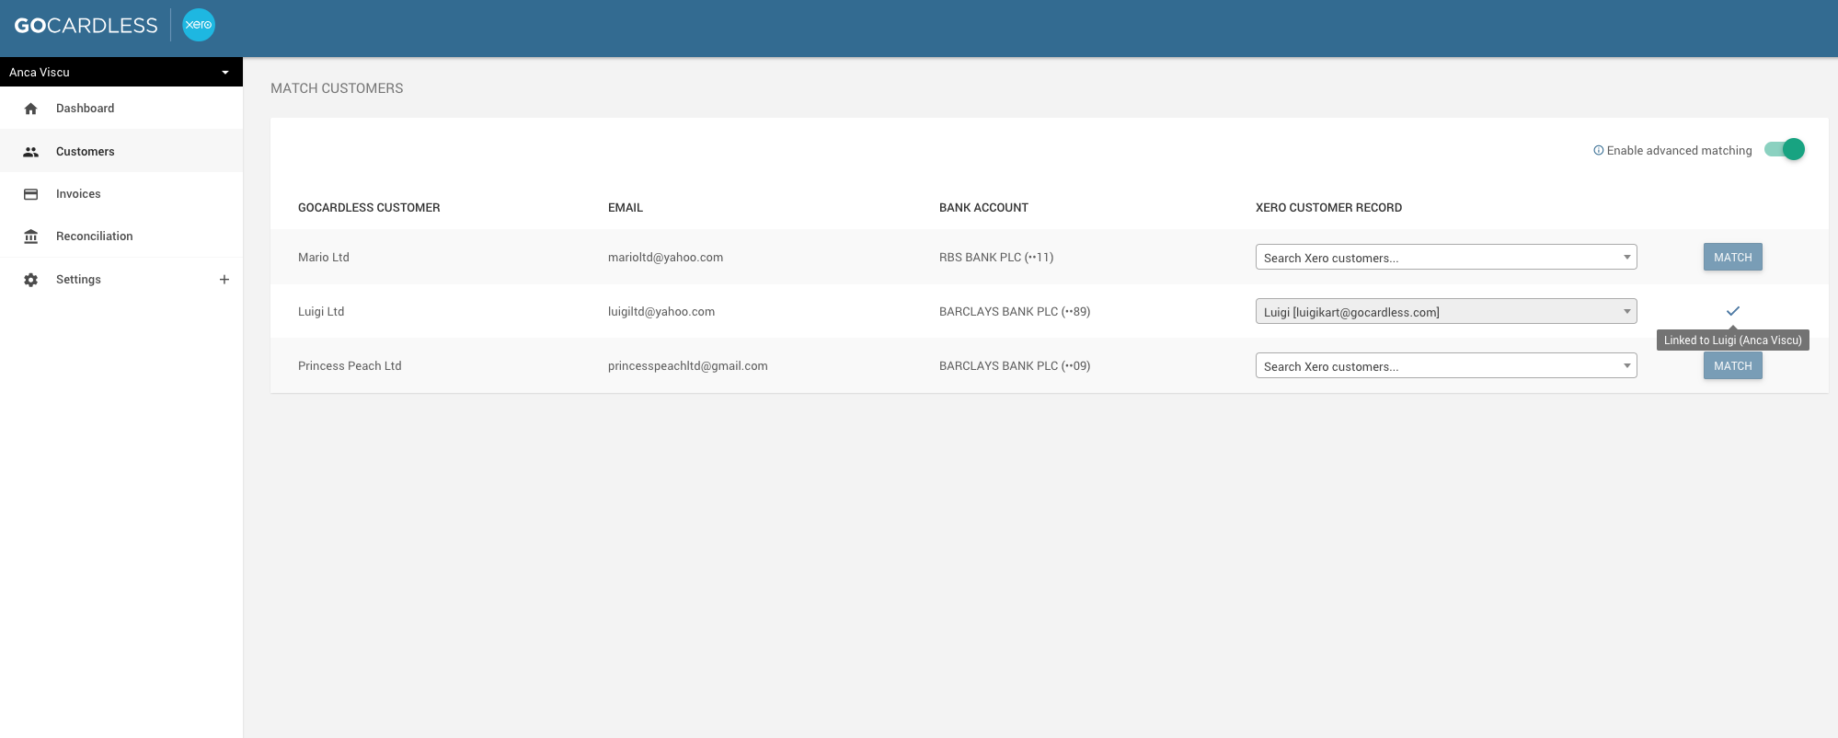
Task: Click the XERO CUSTOMER RECORD column header
Action: pos(1328,208)
